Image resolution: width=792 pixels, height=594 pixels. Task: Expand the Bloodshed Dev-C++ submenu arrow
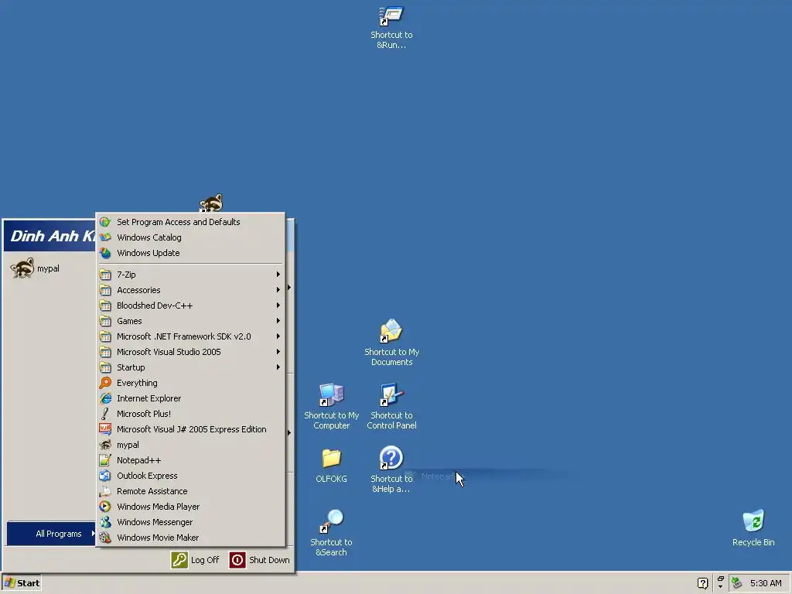(x=278, y=306)
